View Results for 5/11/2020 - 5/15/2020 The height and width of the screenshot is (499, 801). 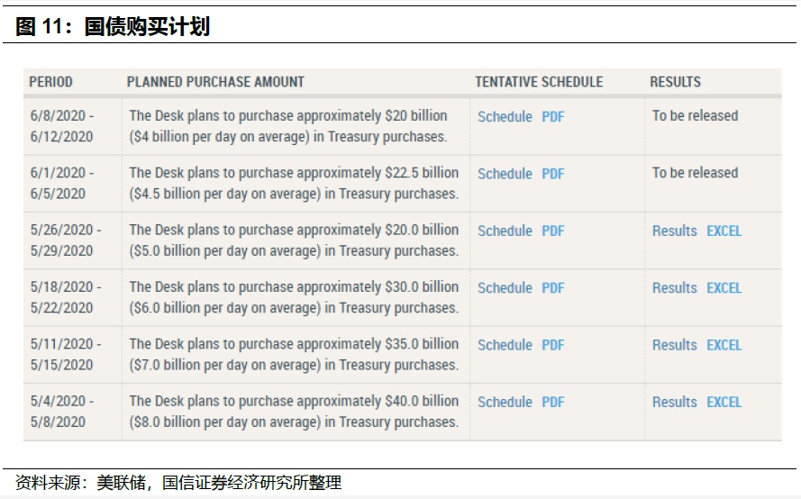pyautogui.click(x=675, y=345)
